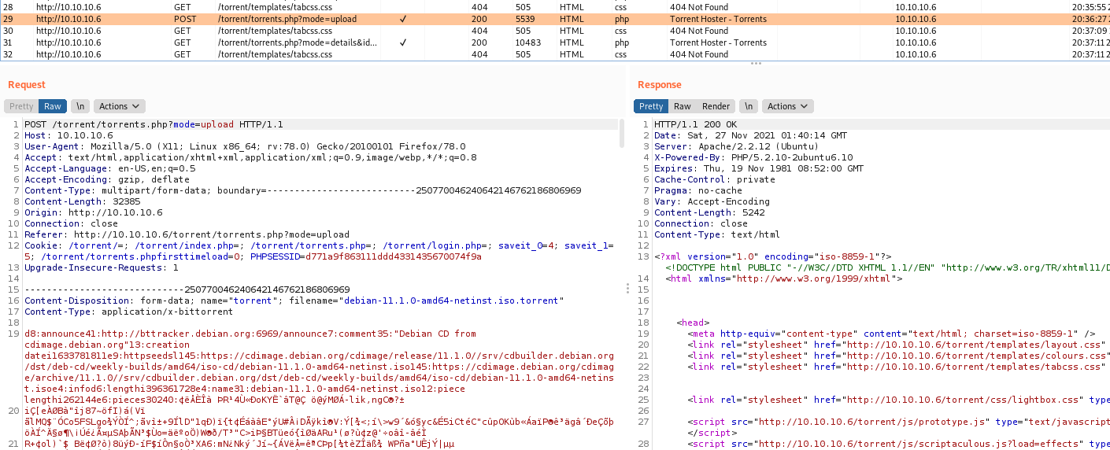Click the response Date header line

pos(750,135)
